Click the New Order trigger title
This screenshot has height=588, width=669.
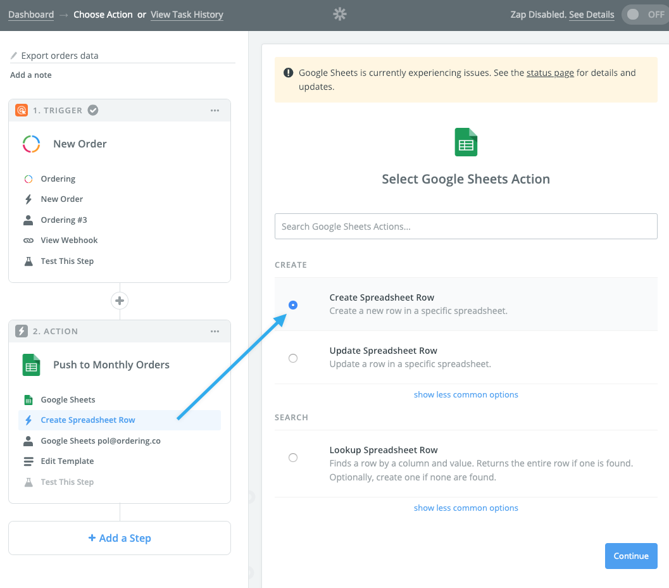(x=80, y=144)
